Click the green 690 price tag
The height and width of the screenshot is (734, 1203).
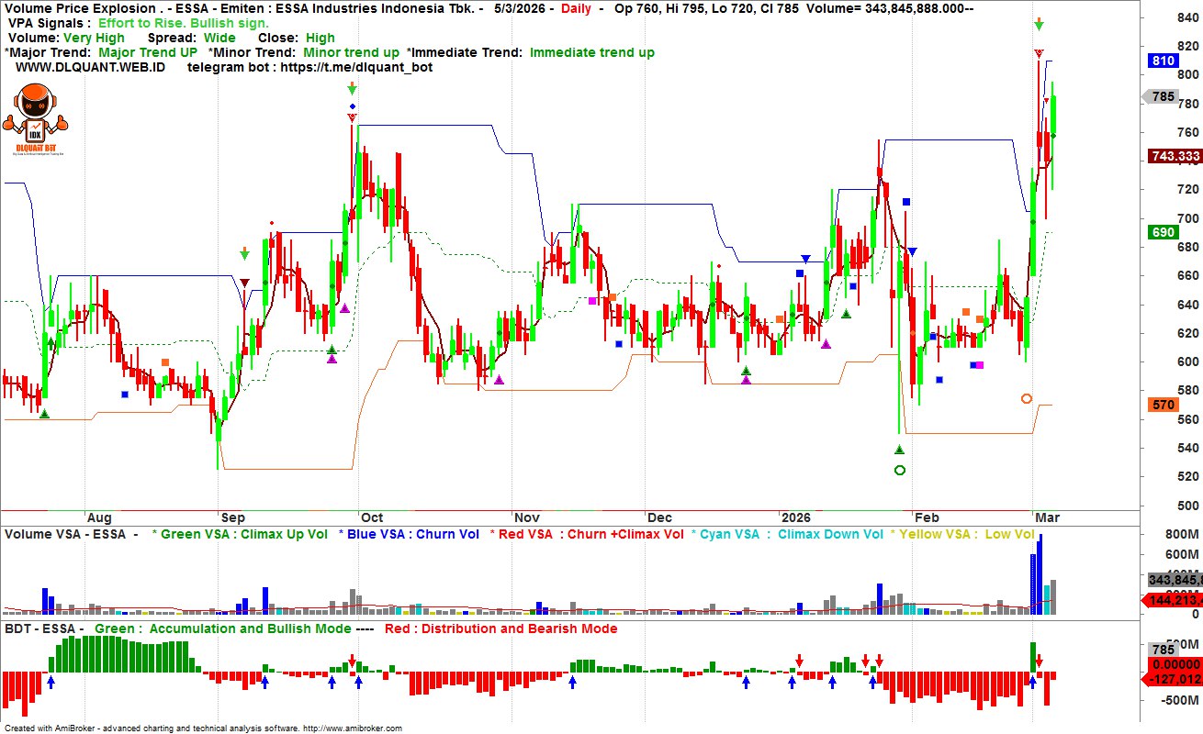(1164, 232)
